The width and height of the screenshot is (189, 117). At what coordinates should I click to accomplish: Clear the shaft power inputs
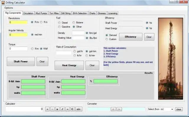click(x=42, y=61)
